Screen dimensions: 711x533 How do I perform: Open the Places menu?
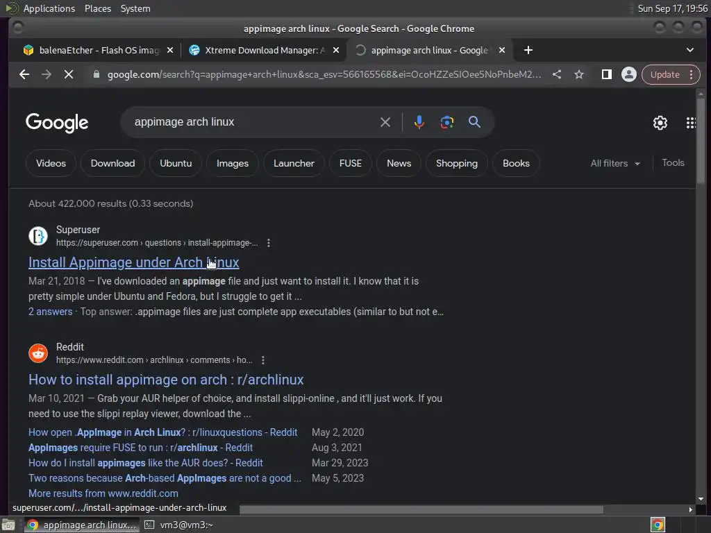[x=98, y=8]
